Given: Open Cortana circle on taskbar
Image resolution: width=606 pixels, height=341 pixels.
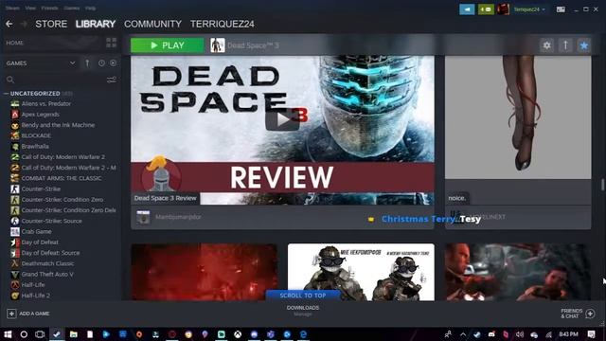Looking at the screenshot, I should (24, 334).
